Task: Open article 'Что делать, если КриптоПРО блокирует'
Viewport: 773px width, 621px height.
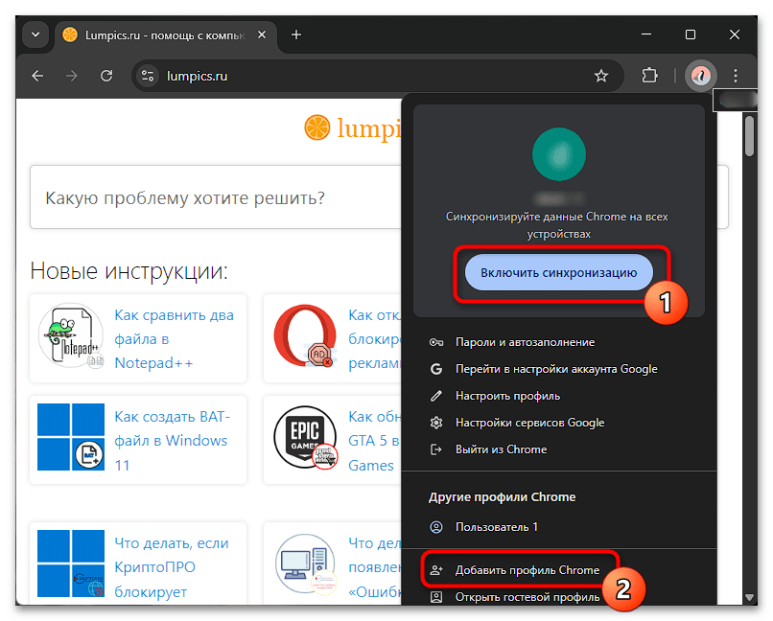Action: (172, 567)
